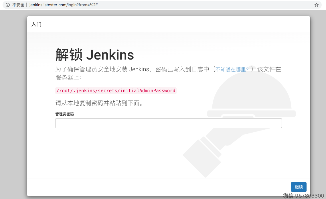This screenshot has height=199, width=326.
Task: Click the 为了确保管理员安全地安装 sentence start
Action: 92,69
